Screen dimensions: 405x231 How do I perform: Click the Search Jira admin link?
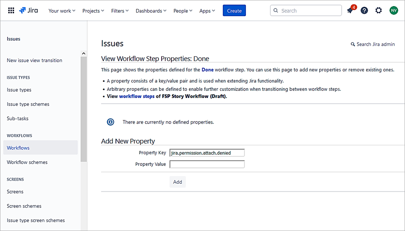(x=373, y=44)
